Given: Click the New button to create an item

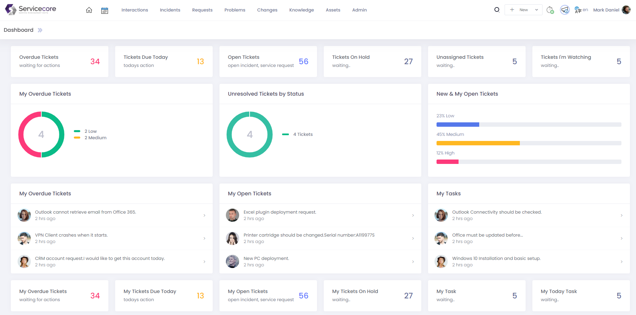Looking at the screenshot, I should click(520, 10).
